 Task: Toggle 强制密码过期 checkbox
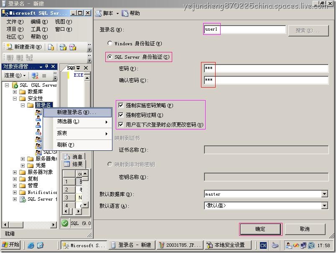point(121,115)
